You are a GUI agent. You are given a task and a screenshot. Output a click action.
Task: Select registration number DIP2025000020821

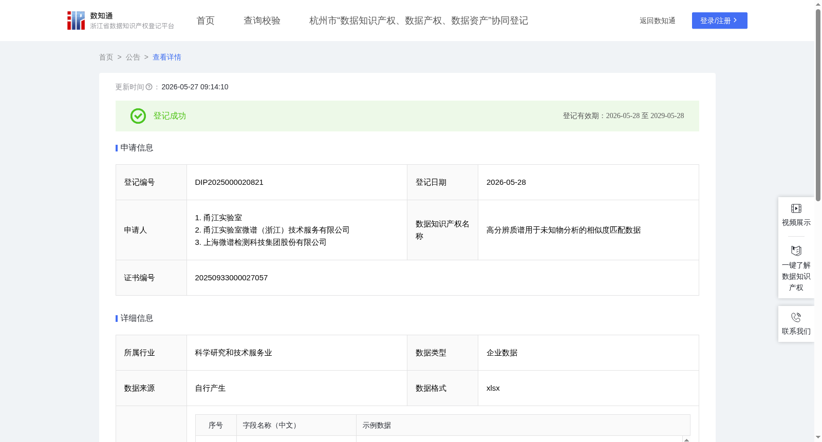(x=229, y=182)
